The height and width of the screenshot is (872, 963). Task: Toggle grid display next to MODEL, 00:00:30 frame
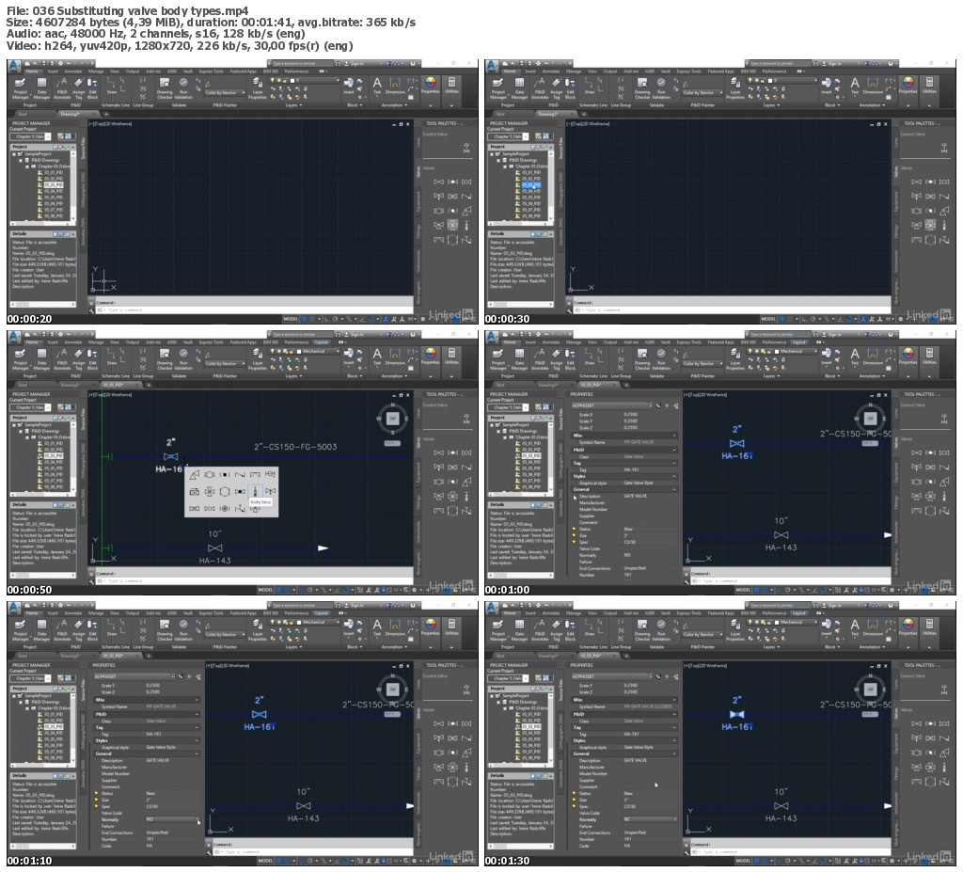(x=781, y=319)
